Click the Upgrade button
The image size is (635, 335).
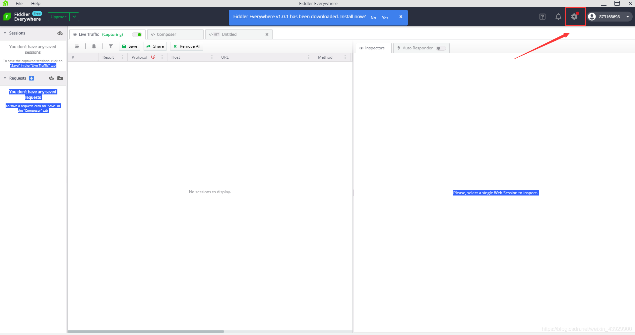tap(59, 17)
